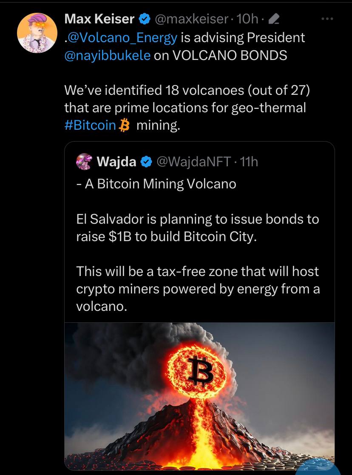Open Max Keiser's profile avatar
Image resolution: width=352 pixels, height=475 pixels.
click(37, 33)
